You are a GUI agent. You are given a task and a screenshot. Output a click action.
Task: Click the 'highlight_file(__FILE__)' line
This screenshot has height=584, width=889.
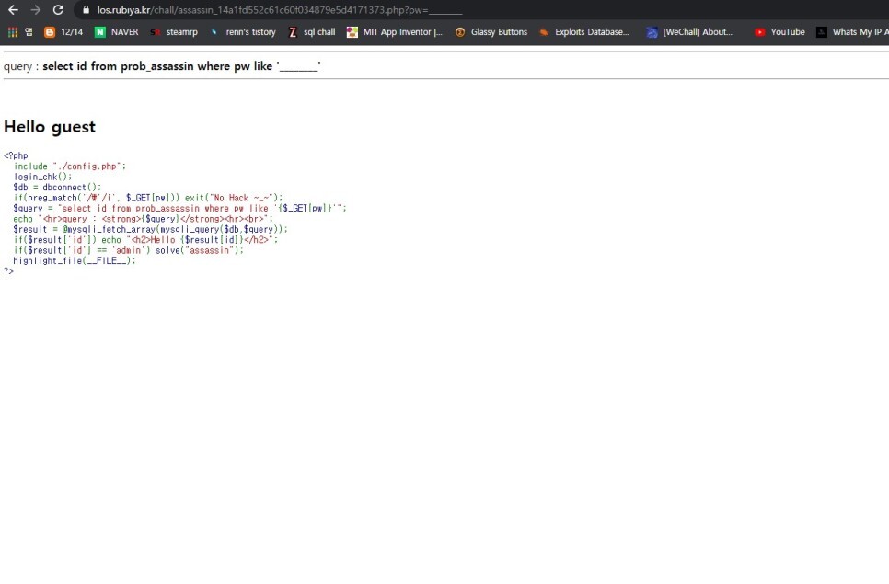(75, 260)
